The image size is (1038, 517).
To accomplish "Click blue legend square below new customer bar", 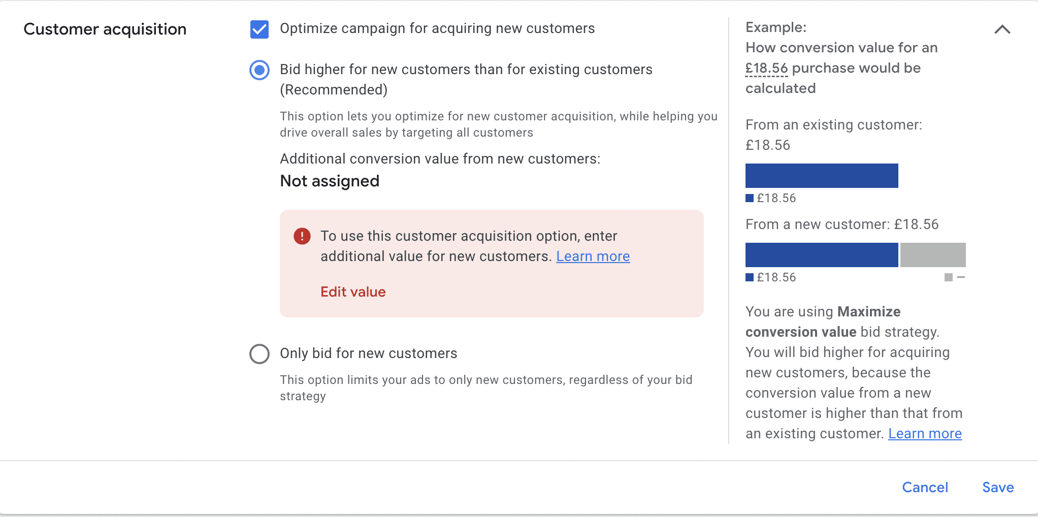I will [750, 277].
